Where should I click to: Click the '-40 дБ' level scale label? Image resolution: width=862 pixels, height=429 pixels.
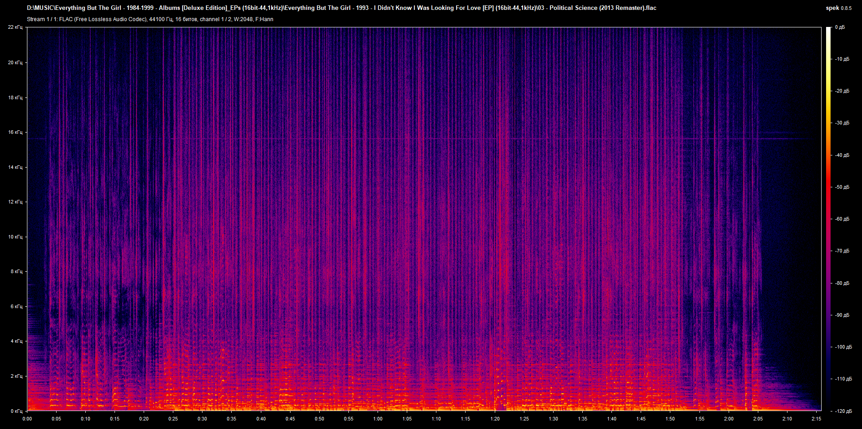click(842, 155)
